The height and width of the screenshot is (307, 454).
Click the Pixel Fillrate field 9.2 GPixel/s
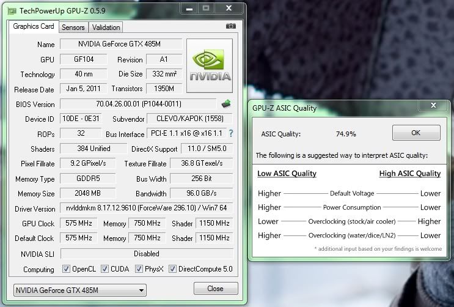[x=88, y=163]
